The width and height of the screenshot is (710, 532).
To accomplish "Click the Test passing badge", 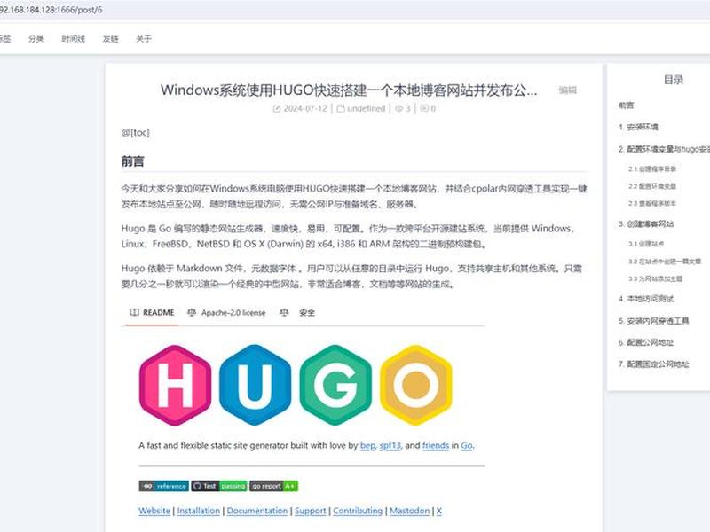I will click(219, 486).
